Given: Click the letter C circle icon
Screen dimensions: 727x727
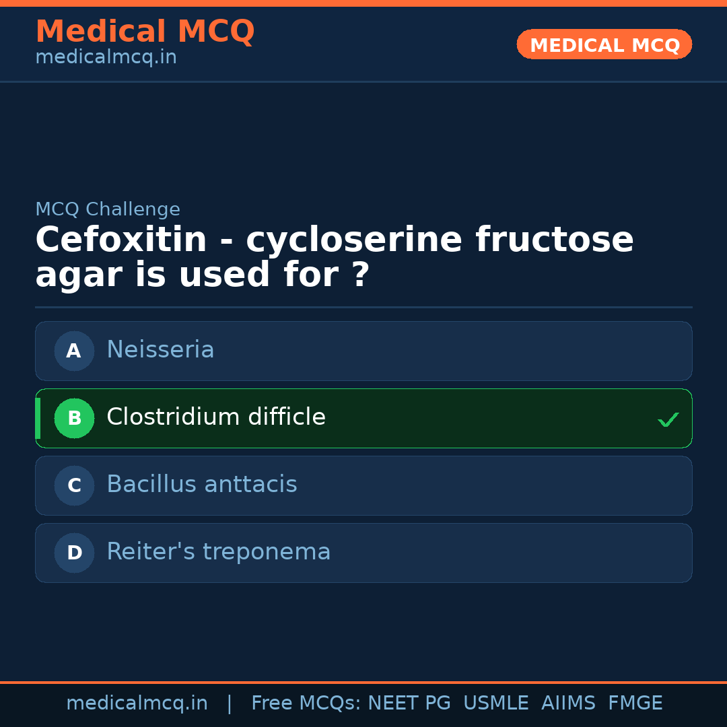Looking at the screenshot, I should click(74, 485).
